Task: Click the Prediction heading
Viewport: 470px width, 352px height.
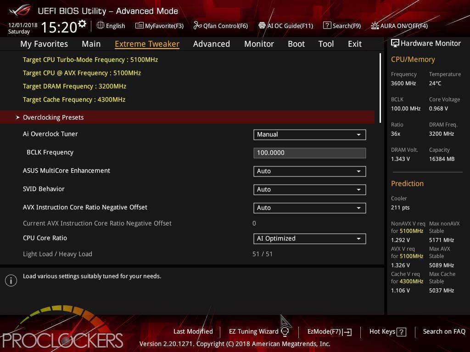Action: [x=408, y=183]
